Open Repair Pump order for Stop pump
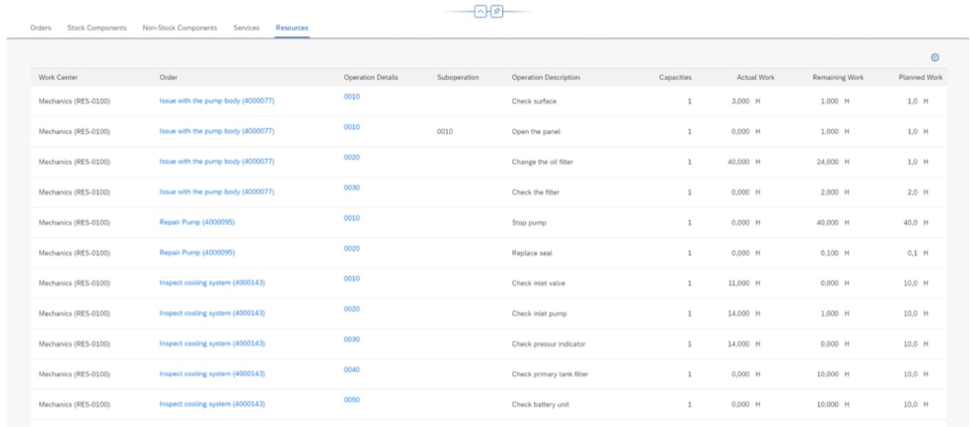The image size is (973, 427). point(197,222)
